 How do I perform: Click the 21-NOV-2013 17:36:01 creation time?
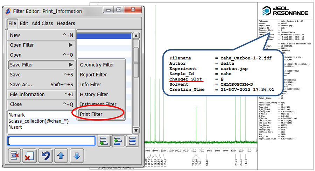tap(247, 90)
